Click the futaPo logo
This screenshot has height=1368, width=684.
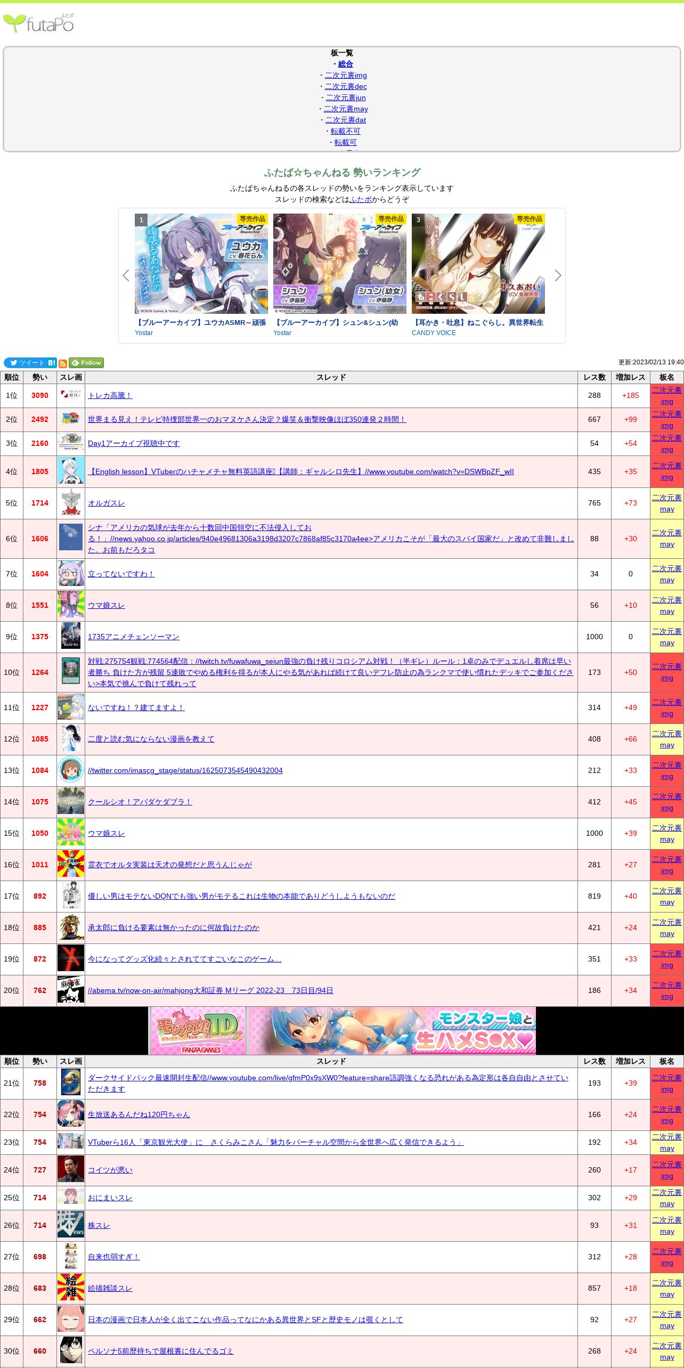click(38, 23)
